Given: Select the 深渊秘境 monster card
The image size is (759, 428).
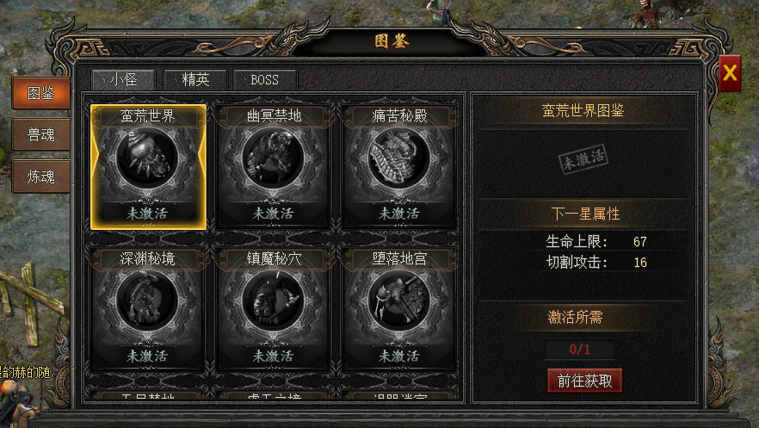Looking at the screenshot, I should click(148, 310).
